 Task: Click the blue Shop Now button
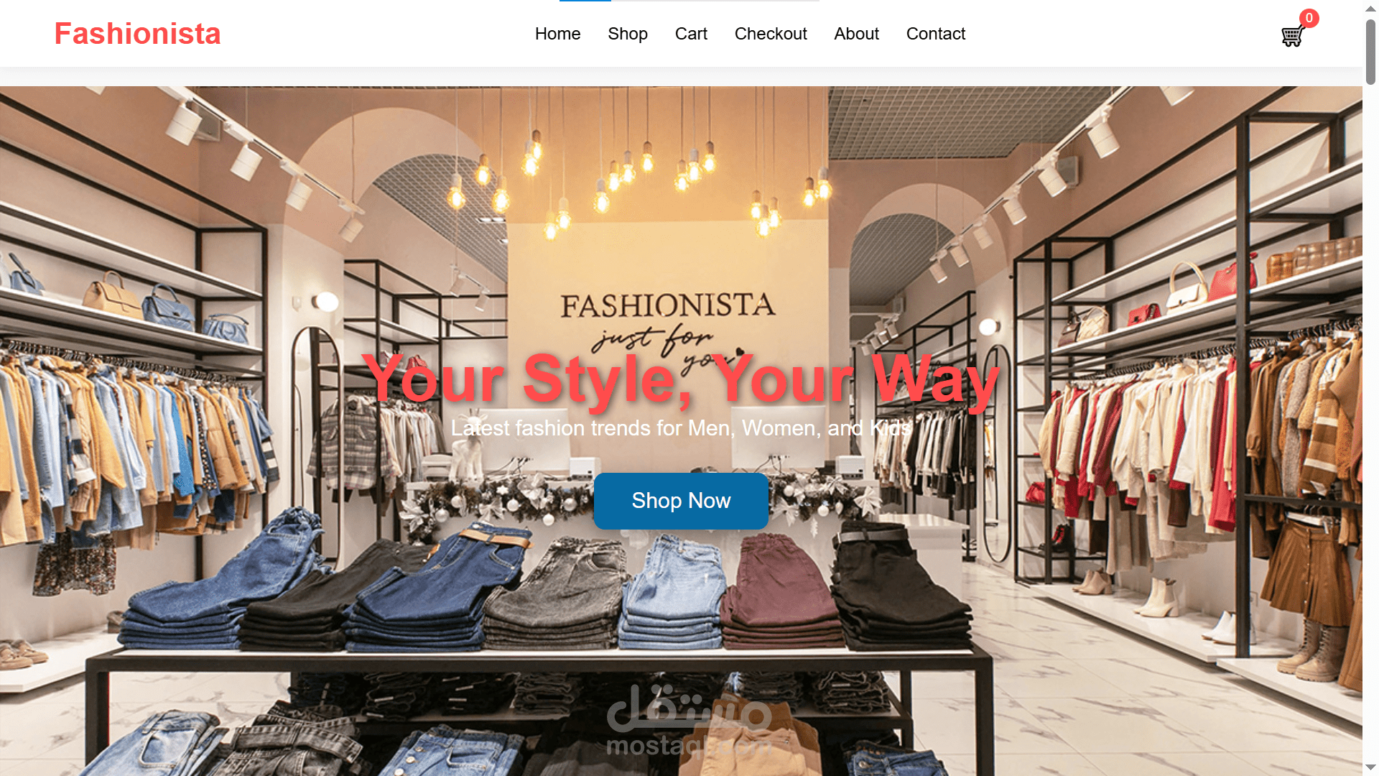pyautogui.click(x=681, y=501)
